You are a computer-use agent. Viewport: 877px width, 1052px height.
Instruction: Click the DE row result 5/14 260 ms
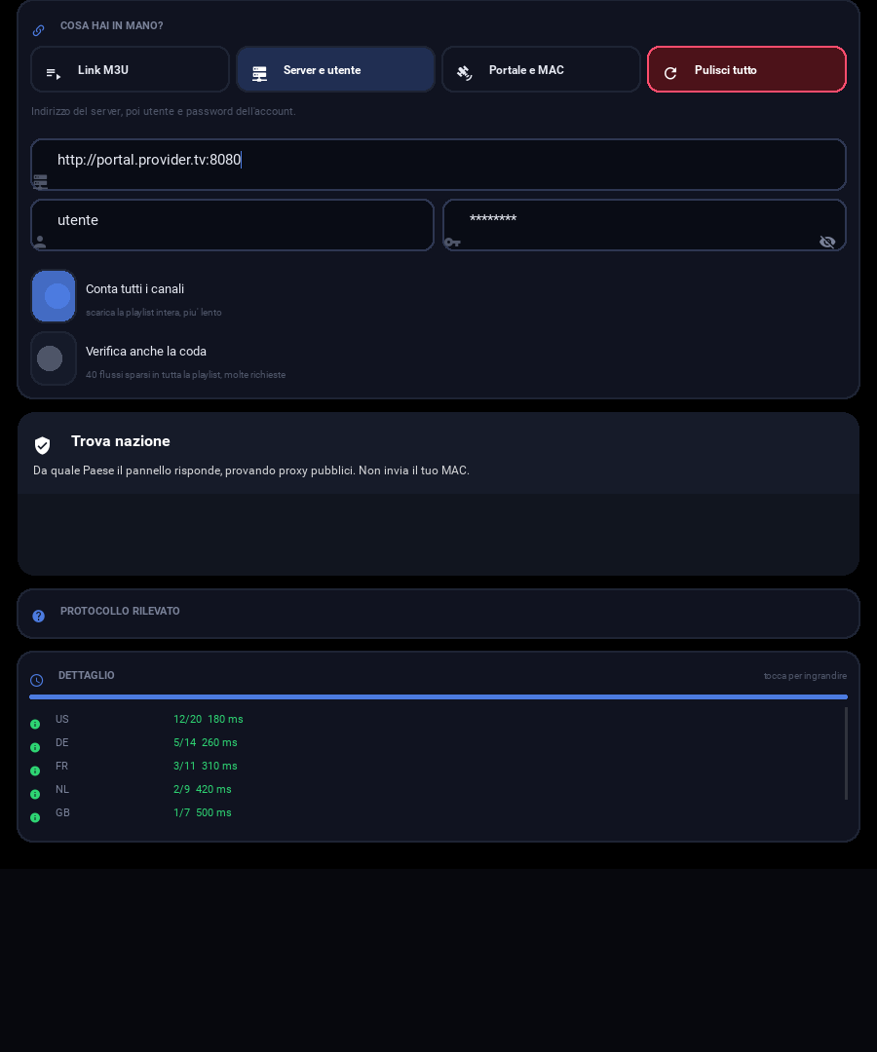206,742
